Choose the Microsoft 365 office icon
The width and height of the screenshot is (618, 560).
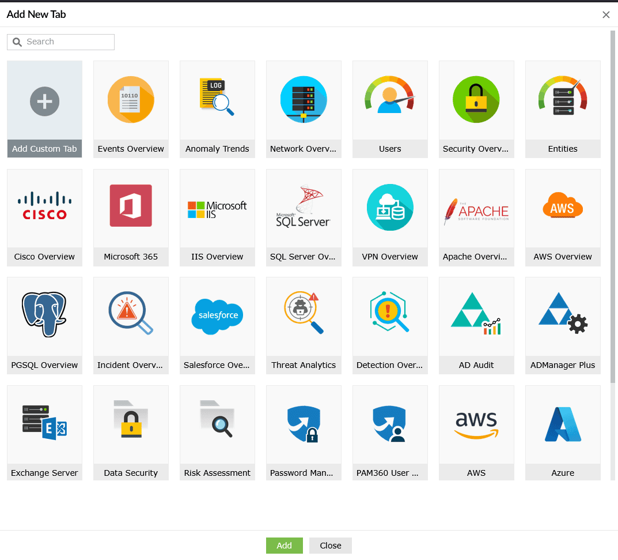(x=131, y=206)
